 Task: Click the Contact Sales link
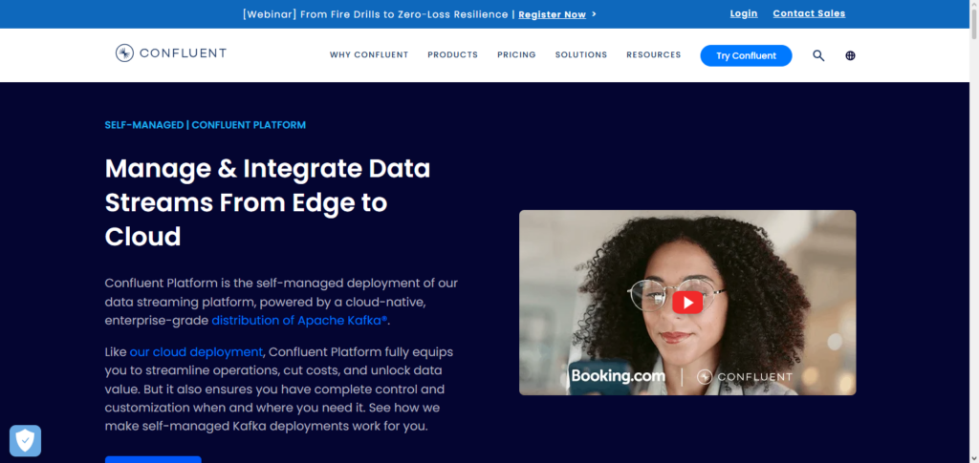[x=809, y=13]
